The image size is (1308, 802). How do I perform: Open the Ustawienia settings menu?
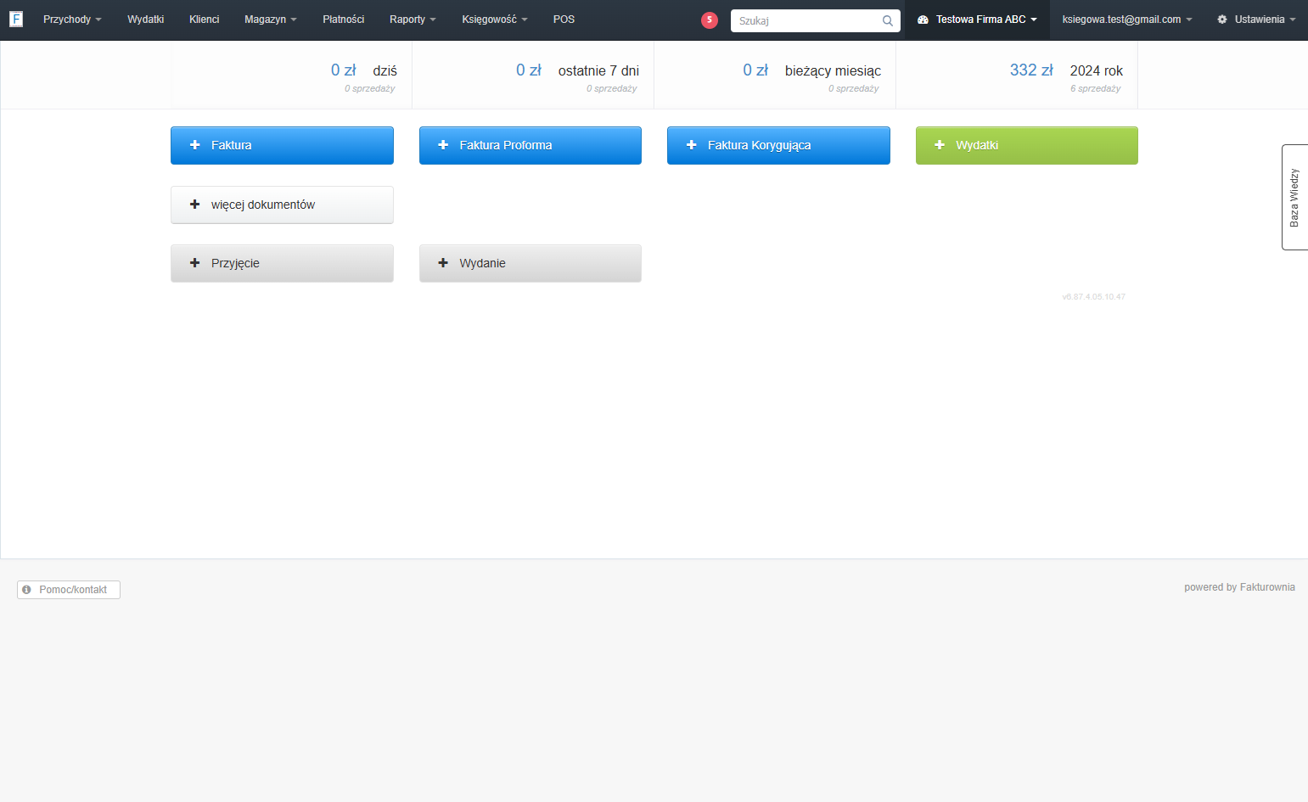click(1256, 20)
